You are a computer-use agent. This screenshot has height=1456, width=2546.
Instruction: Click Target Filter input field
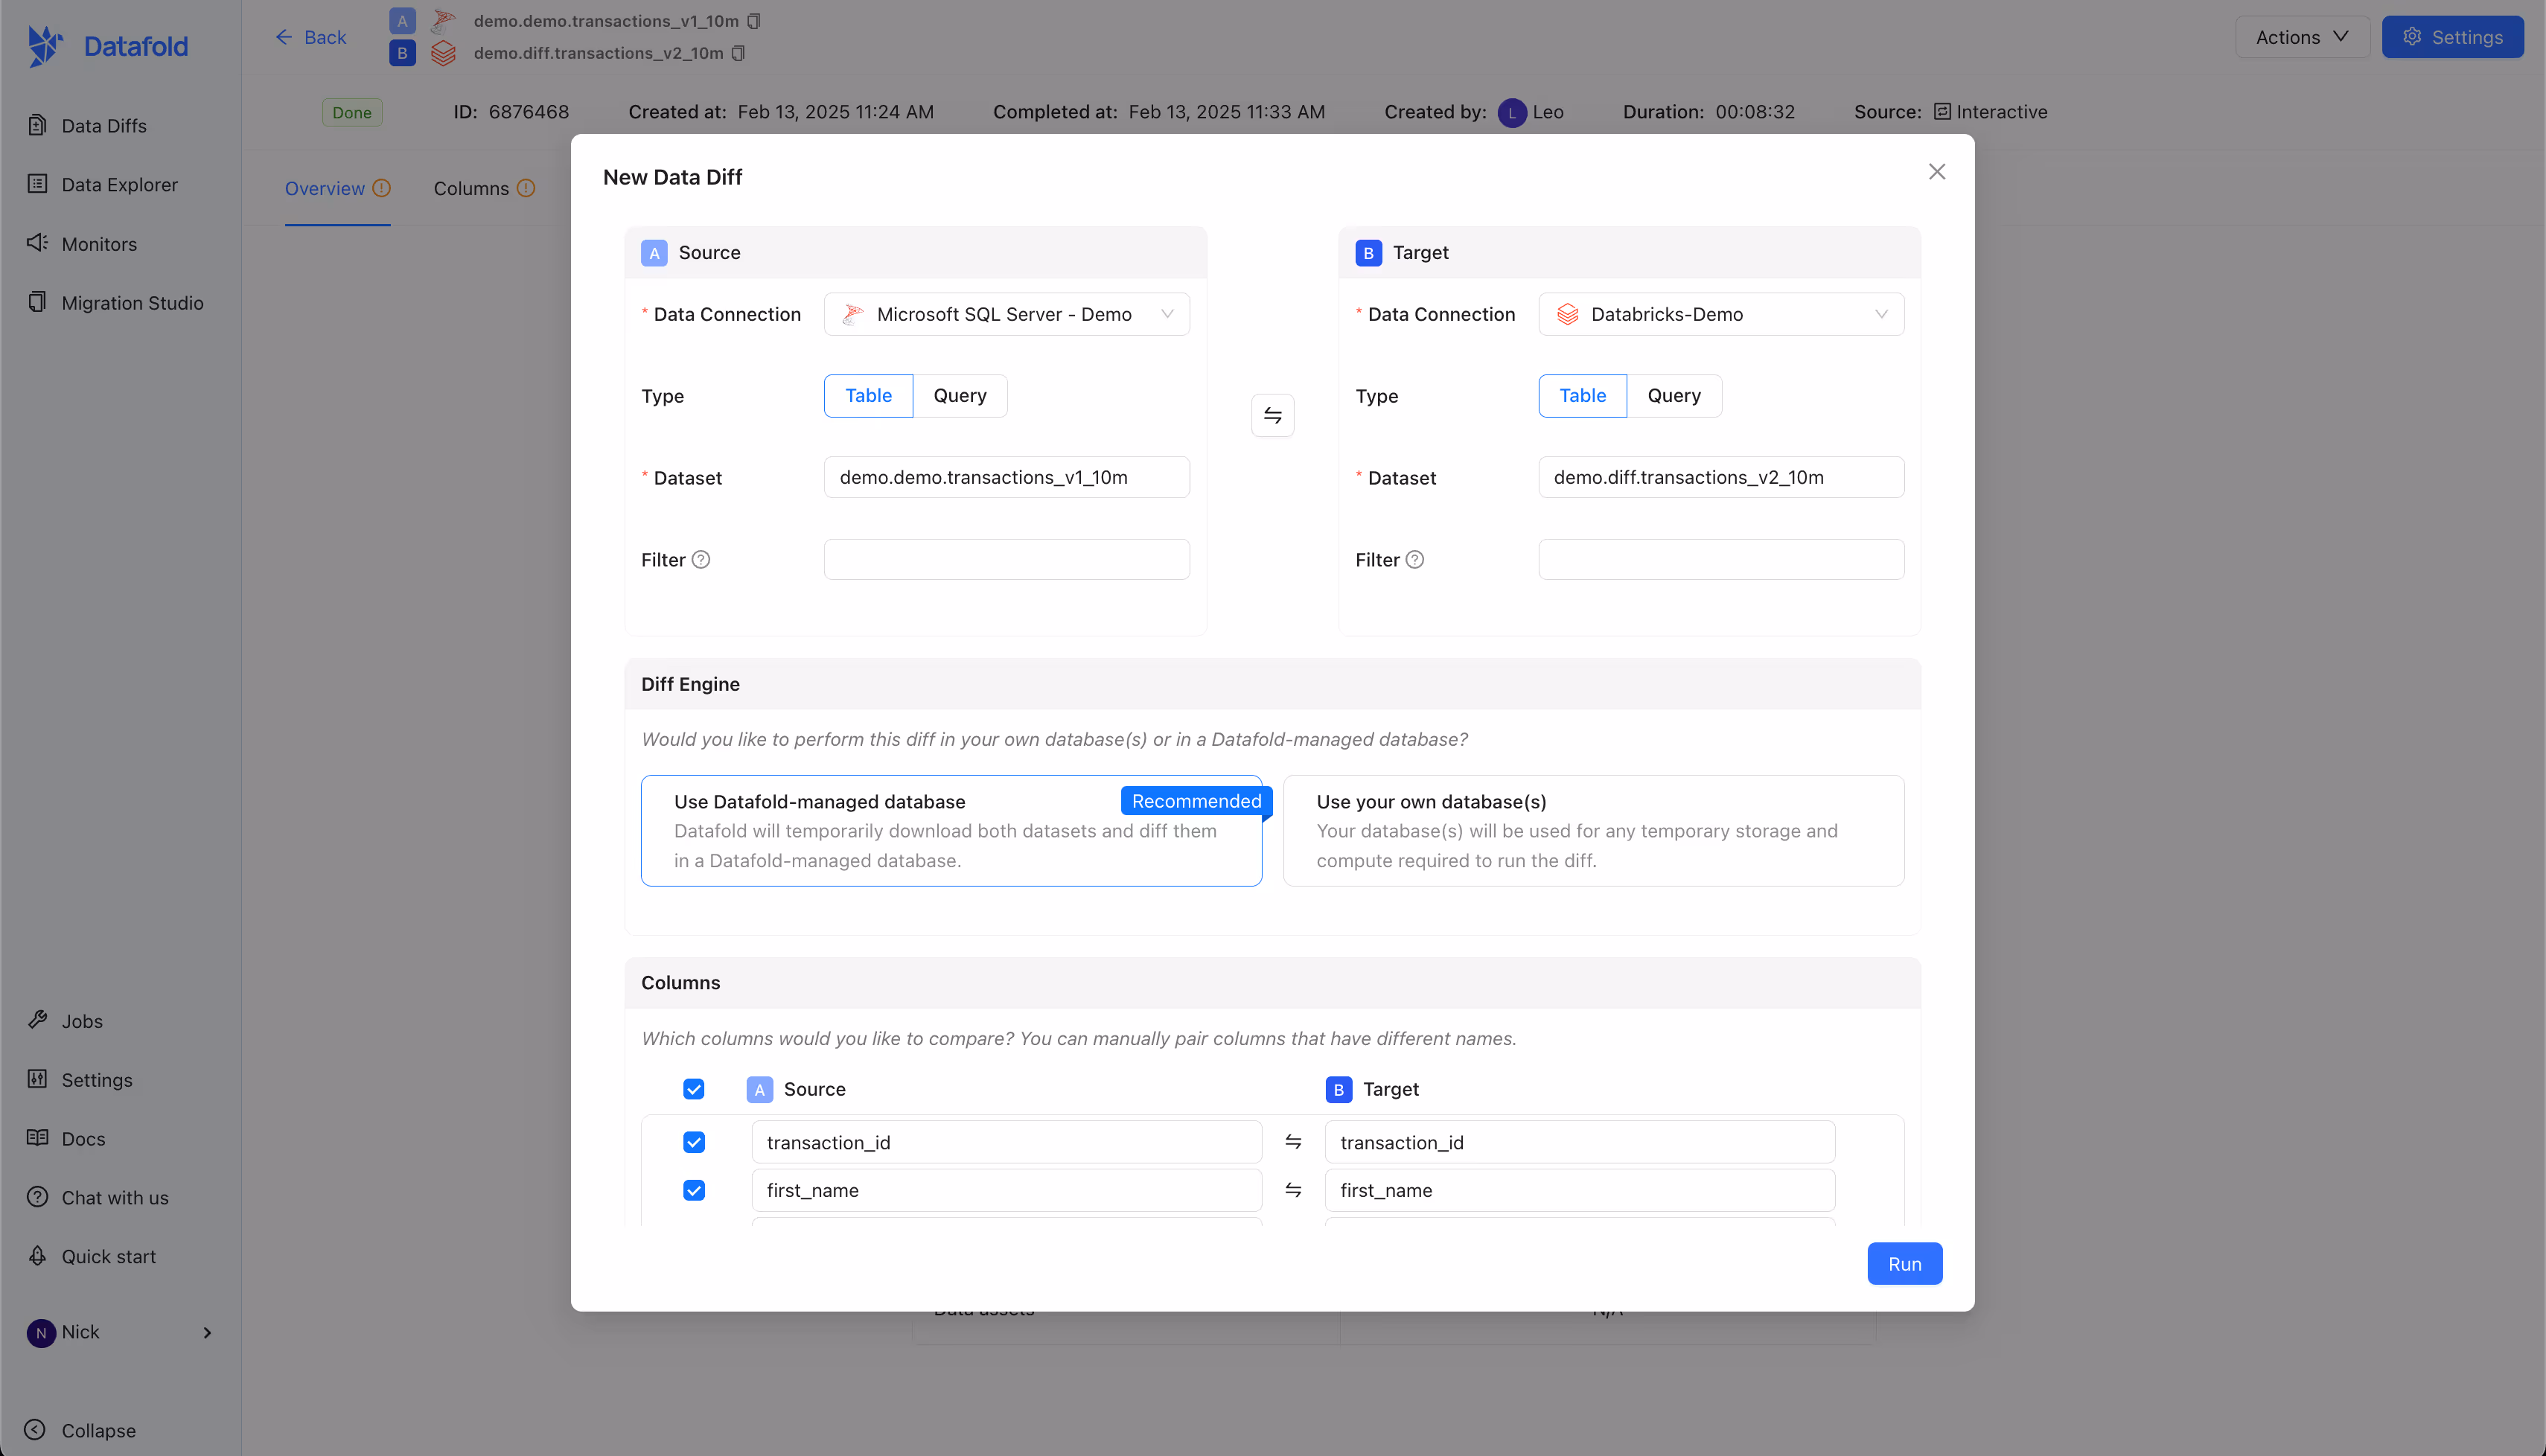(1721, 560)
